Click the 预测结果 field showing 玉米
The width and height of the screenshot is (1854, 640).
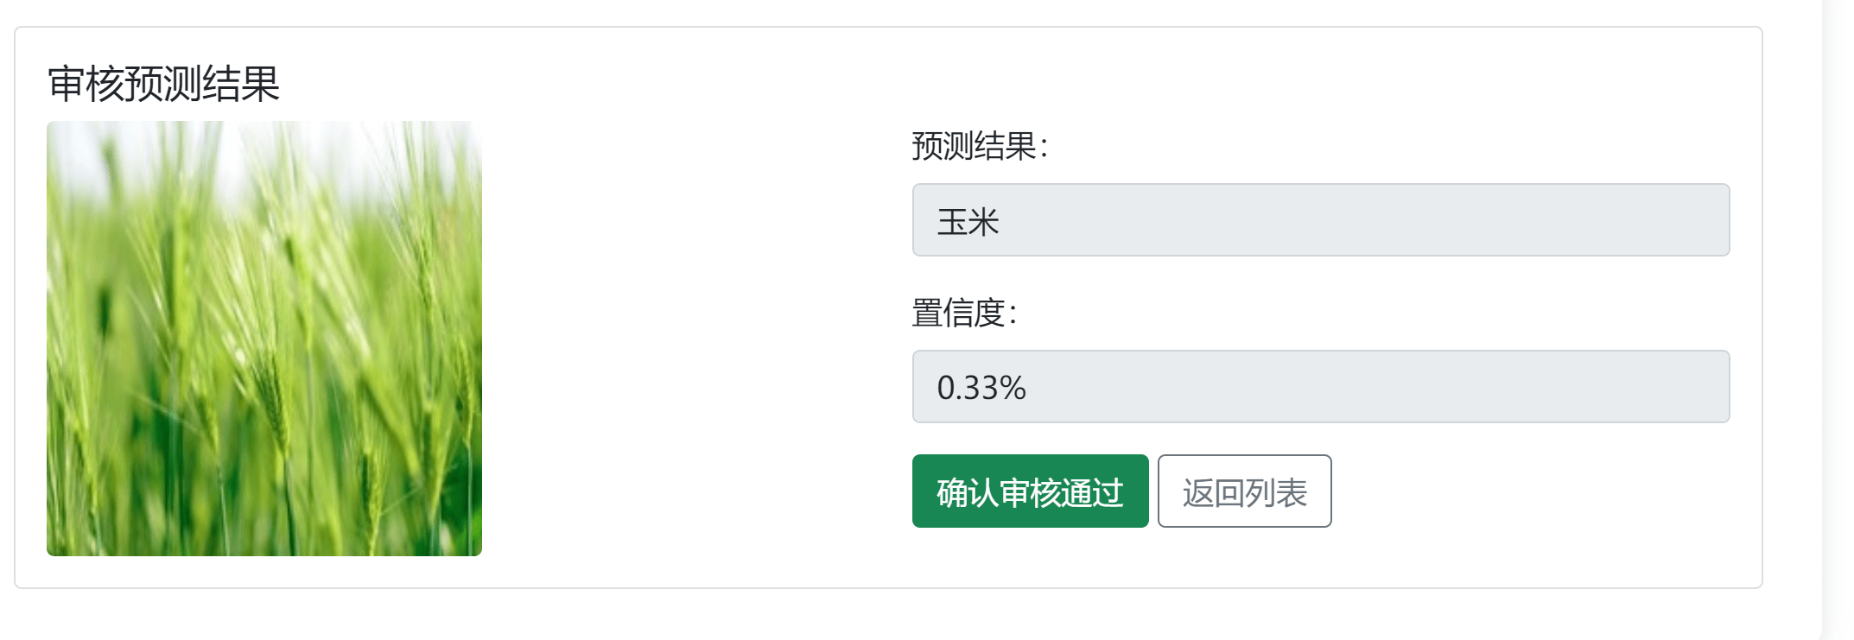pyautogui.click(x=1320, y=220)
